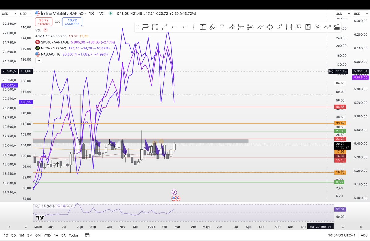Click the TradingView logo on chart
Screen dimensions: 370x241
(x=40, y=218)
